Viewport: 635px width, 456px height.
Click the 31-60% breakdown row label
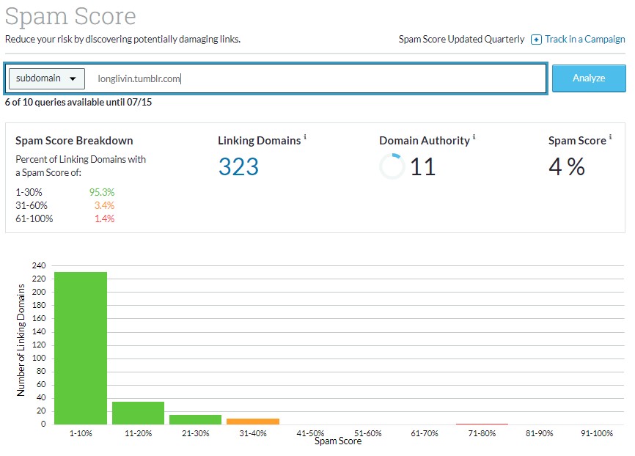point(32,205)
